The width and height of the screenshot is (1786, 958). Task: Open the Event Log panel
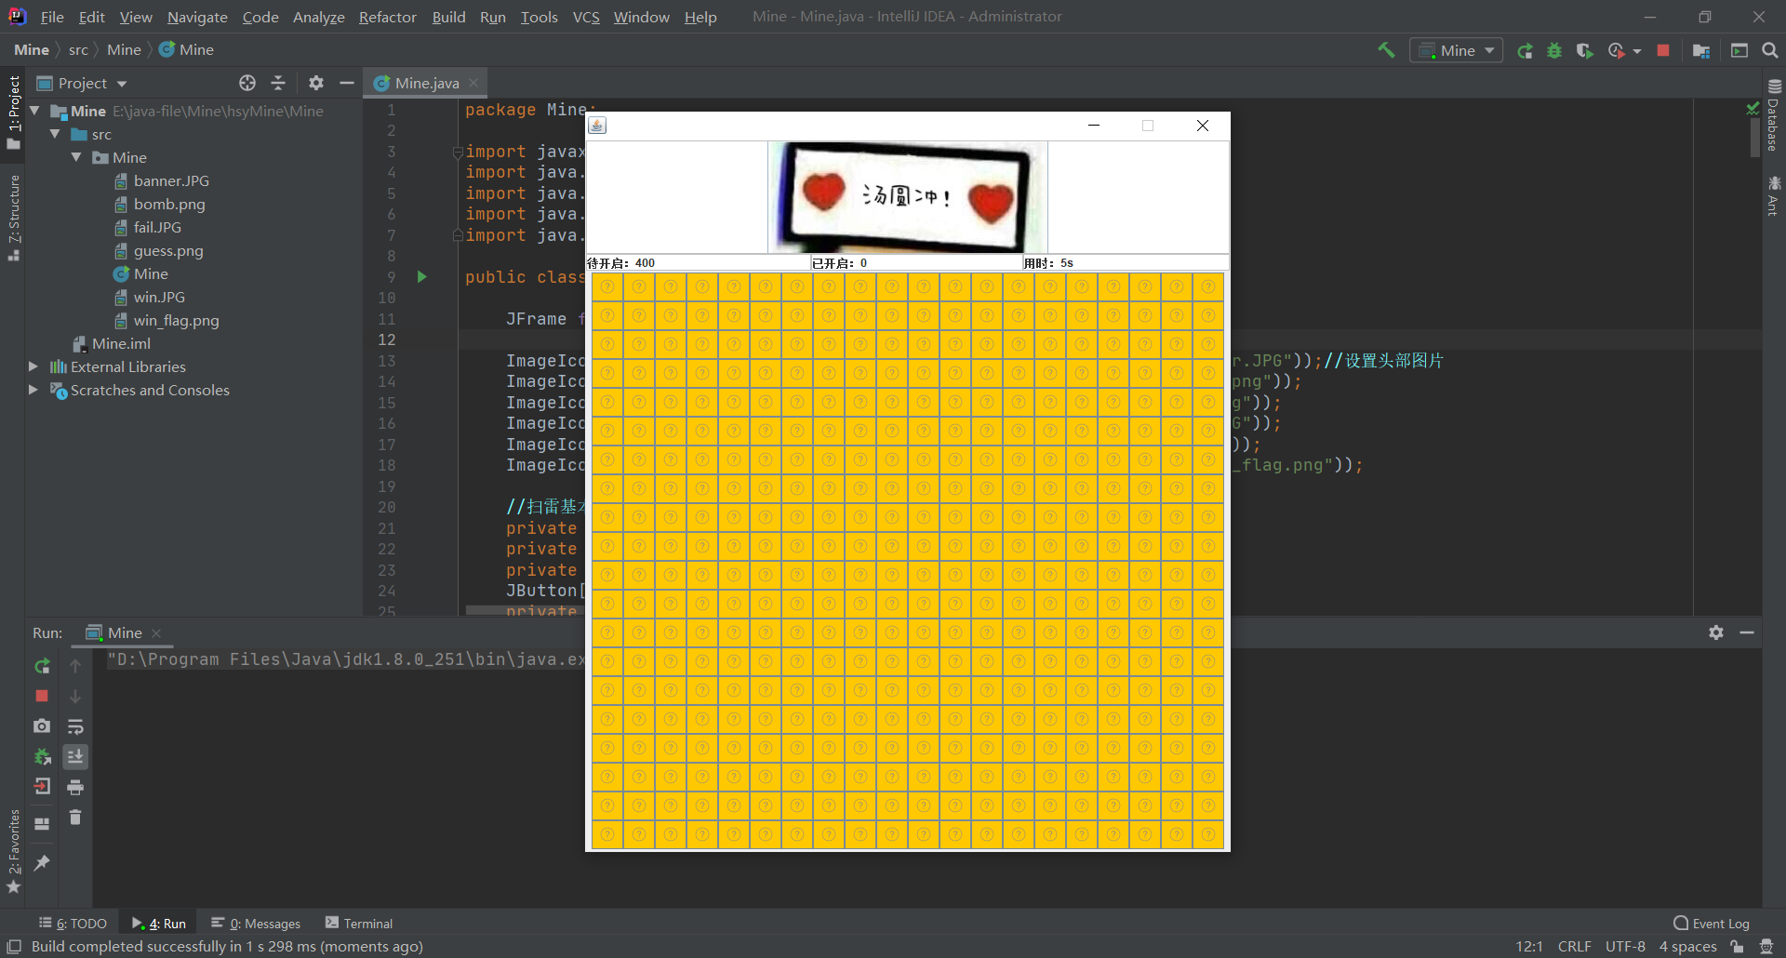click(1719, 923)
